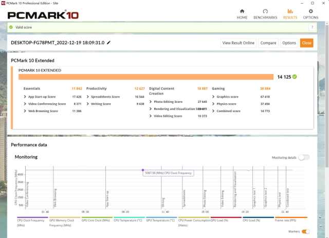Viewport: 329px width, 238px height.
Task: Click the overall score 14 125
Action: pyautogui.click(x=284, y=77)
